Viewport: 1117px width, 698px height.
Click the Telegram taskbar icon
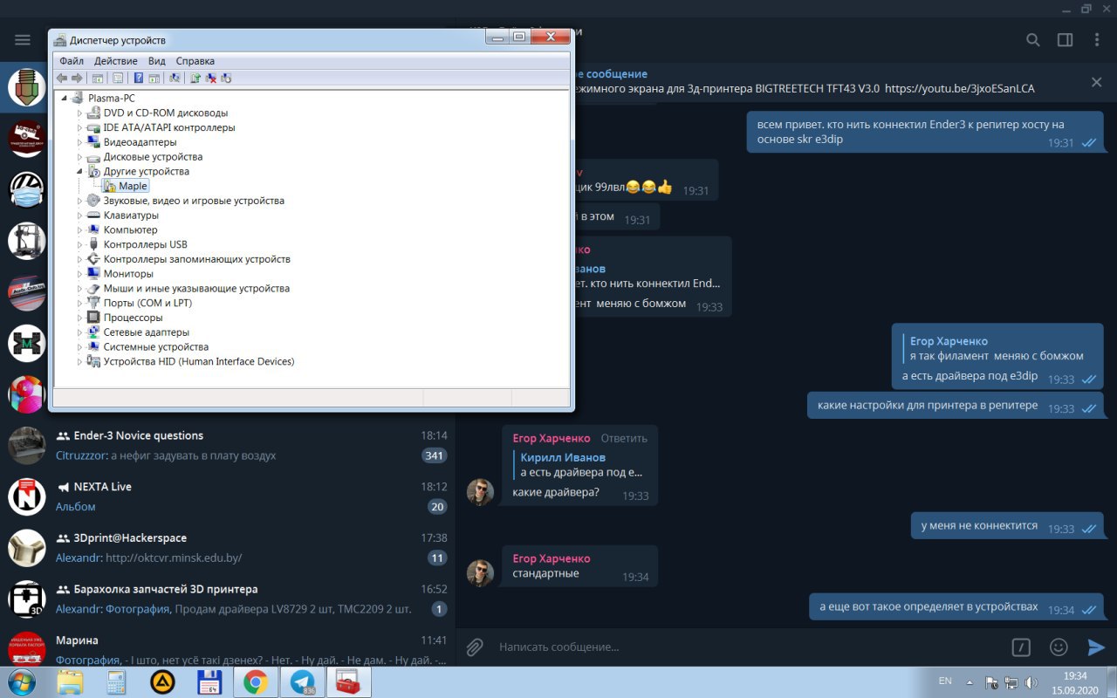303,681
